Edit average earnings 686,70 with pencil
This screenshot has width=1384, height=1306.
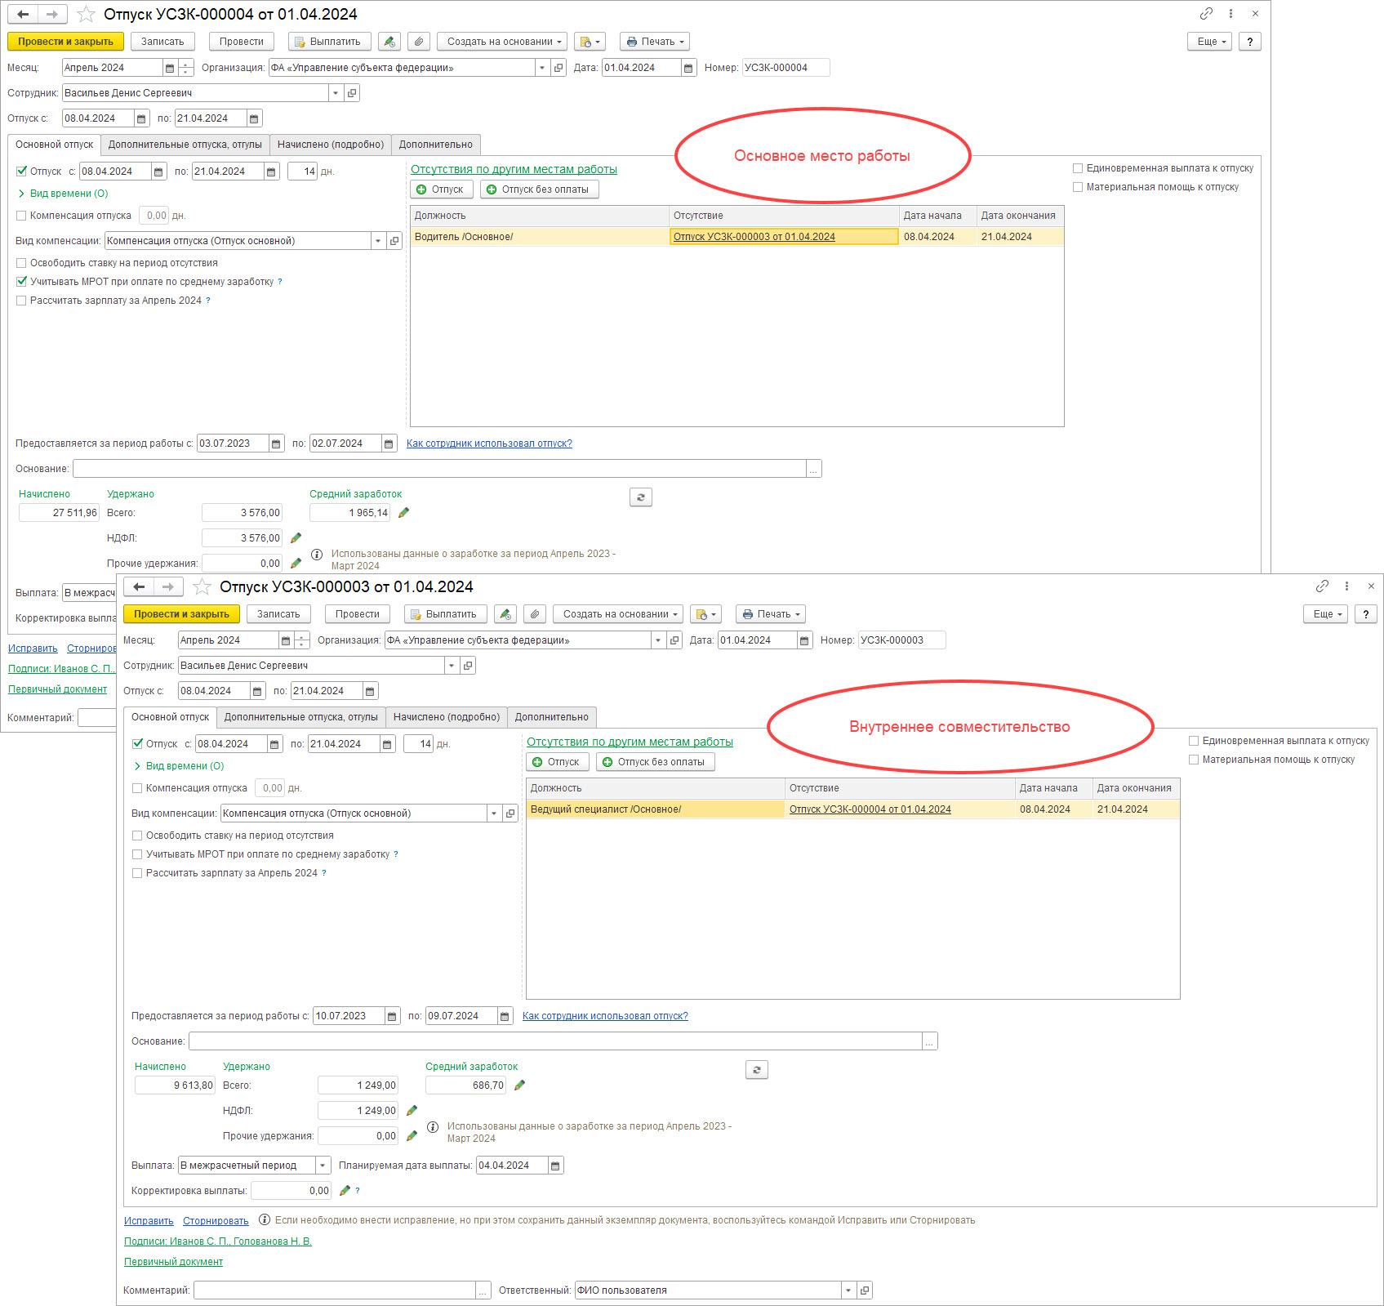pyautogui.click(x=519, y=1085)
